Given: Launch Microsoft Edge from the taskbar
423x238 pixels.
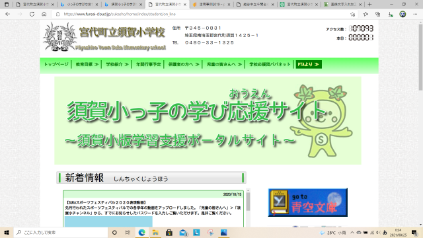Looking at the screenshot, I should 141,232.
